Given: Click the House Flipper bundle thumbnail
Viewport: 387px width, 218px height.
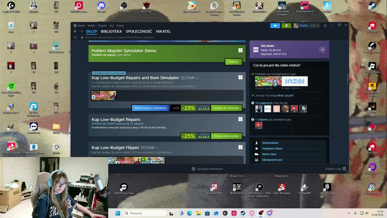Looking at the screenshot, I should pyautogui.click(x=152, y=160).
